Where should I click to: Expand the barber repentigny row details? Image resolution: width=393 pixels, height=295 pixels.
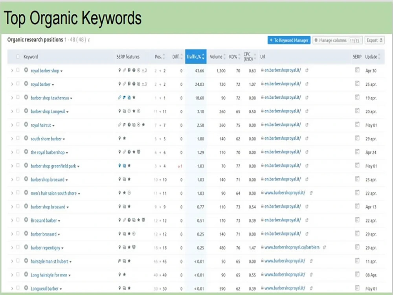12,248
